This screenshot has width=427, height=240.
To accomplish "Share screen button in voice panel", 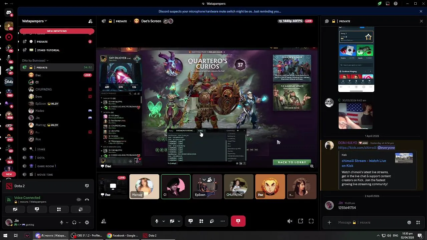I will tap(37, 209).
